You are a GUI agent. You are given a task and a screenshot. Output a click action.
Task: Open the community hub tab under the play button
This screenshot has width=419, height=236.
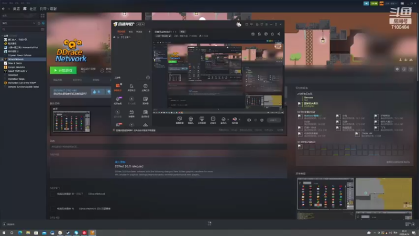click(77, 80)
